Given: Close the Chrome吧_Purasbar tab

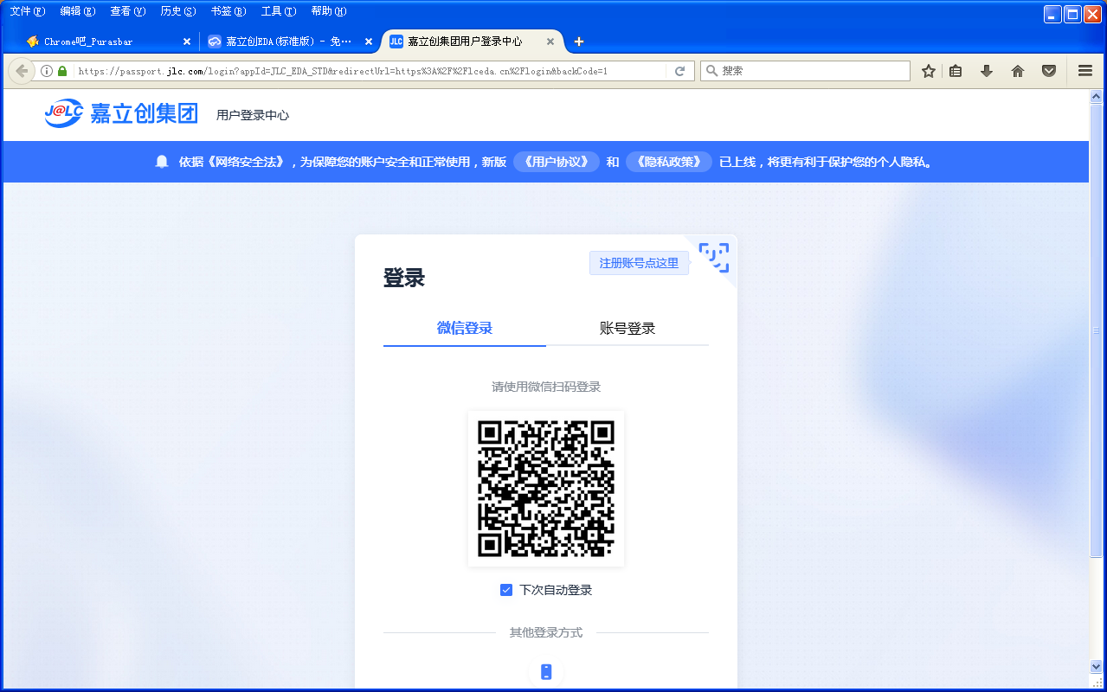Looking at the screenshot, I should [186, 42].
